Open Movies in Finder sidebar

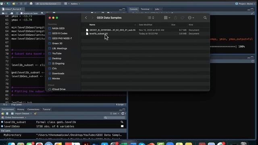pyautogui.click(x=56, y=79)
